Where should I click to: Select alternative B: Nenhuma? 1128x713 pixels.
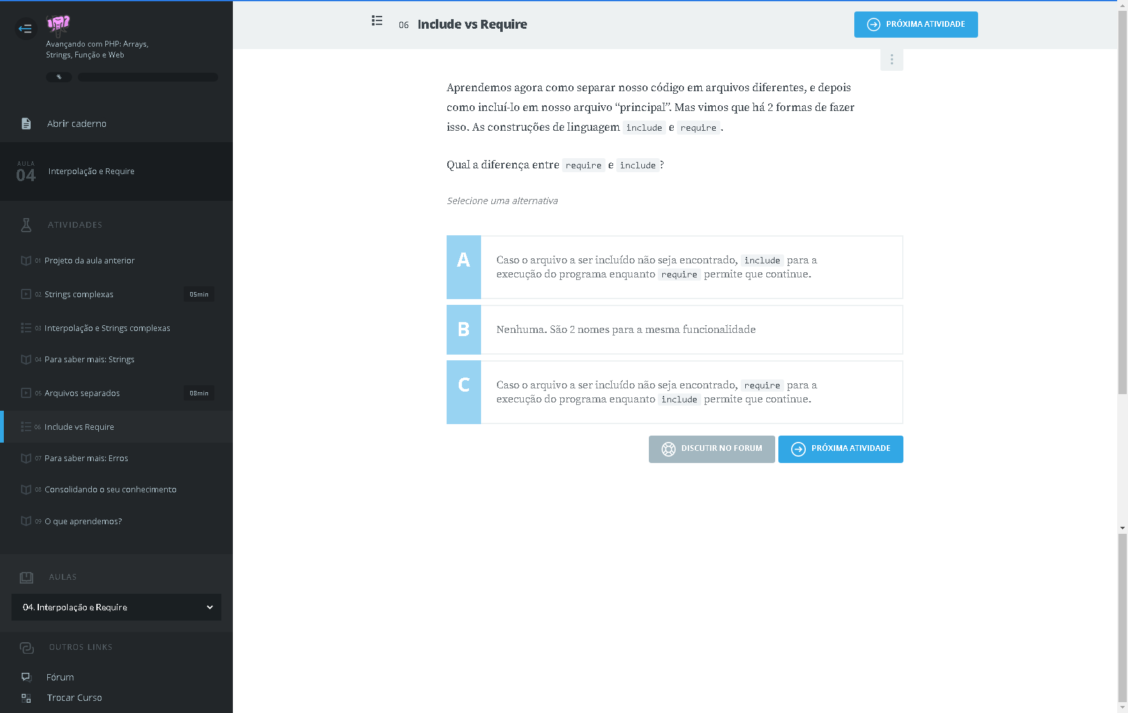(674, 330)
